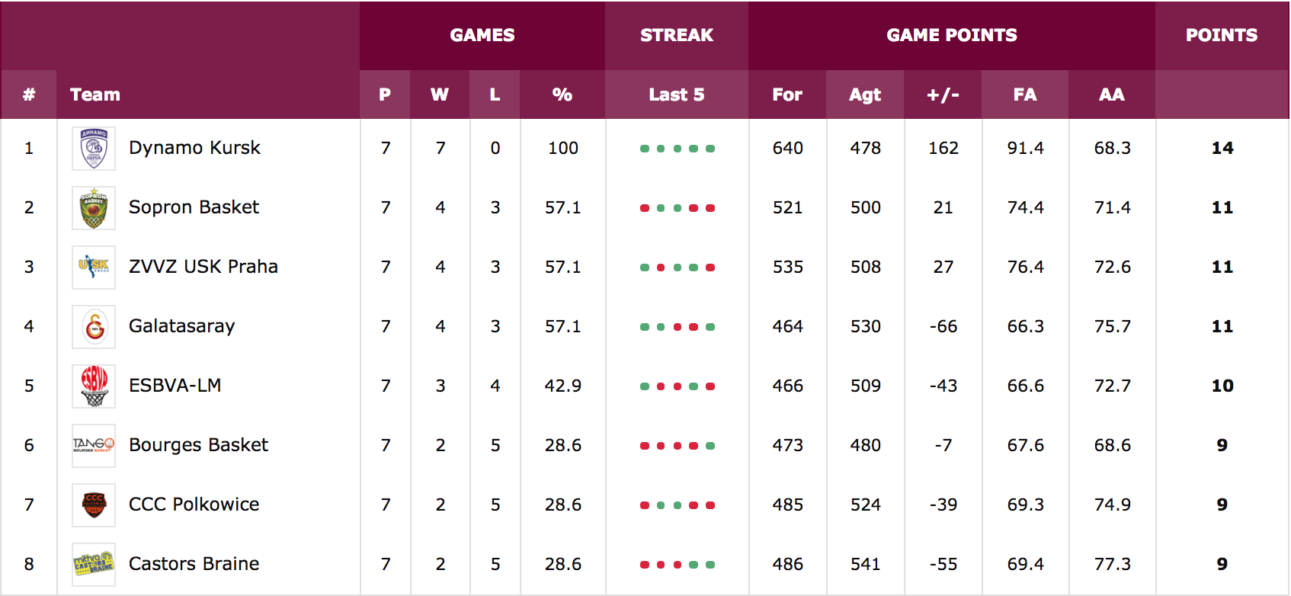The image size is (1291, 596).
Task: Sort by the W column header
Action: [440, 95]
